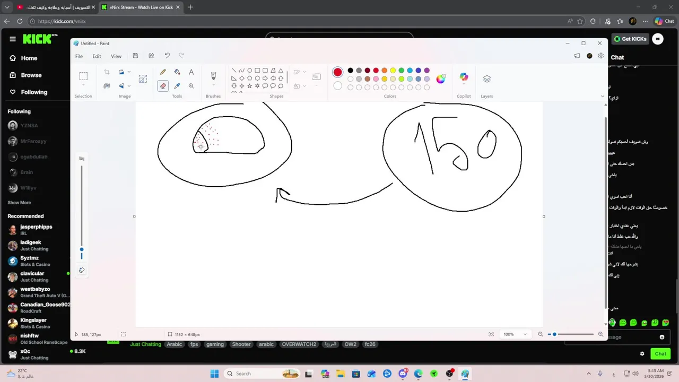This screenshot has width=679, height=382.
Task: Open the Edit menu in Paint
Action: 97,56
